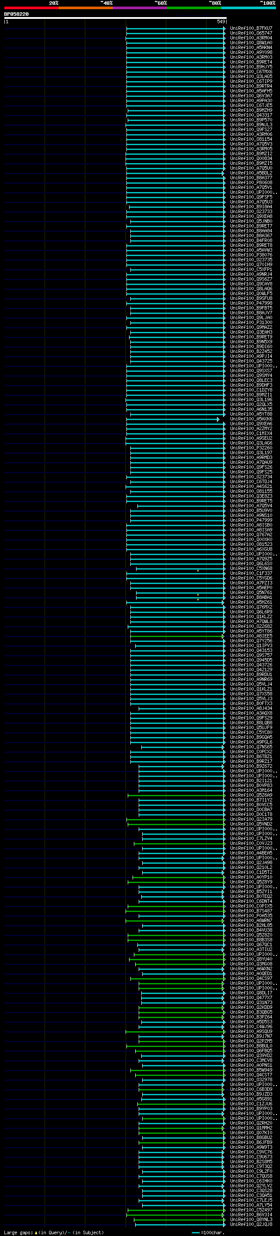Click the alignment bar for UniRef100_A5BDL2
Image resolution: width=280 pixels, height=1236 pixels.
[175, 173]
